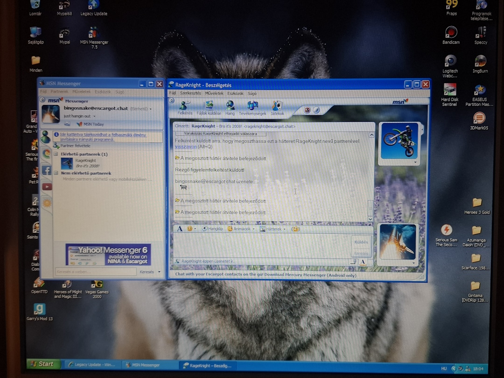Open the Speccy desktop shortcut

coord(481,35)
